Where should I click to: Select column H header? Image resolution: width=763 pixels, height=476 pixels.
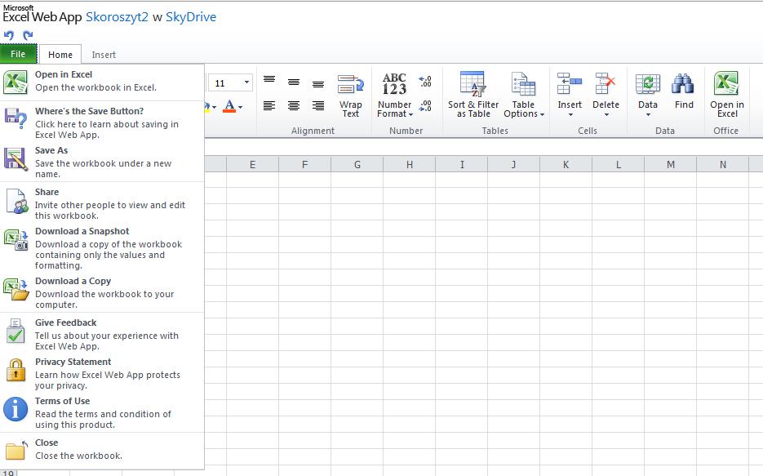click(409, 164)
